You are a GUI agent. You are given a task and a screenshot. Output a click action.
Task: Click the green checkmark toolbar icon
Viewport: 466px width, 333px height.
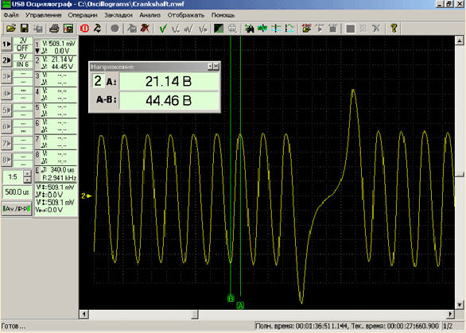(163, 29)
